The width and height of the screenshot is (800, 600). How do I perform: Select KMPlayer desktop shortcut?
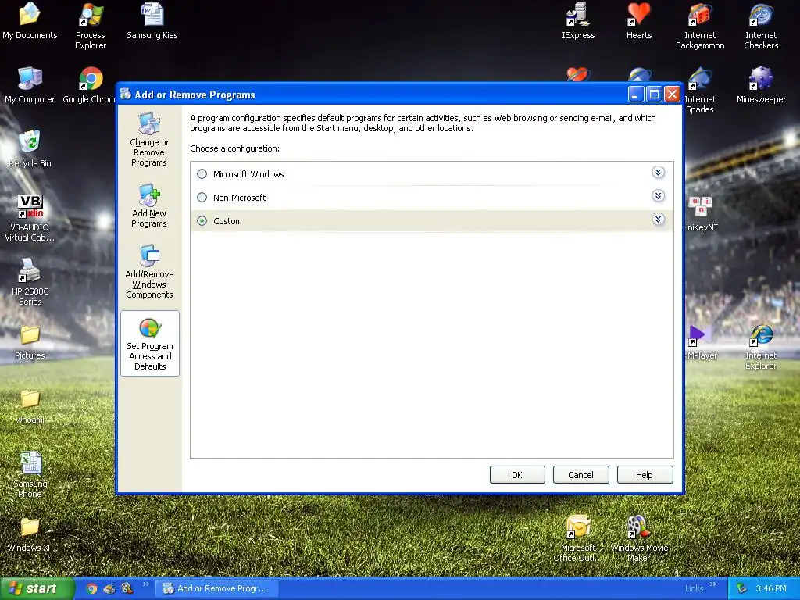coord(701,342)
